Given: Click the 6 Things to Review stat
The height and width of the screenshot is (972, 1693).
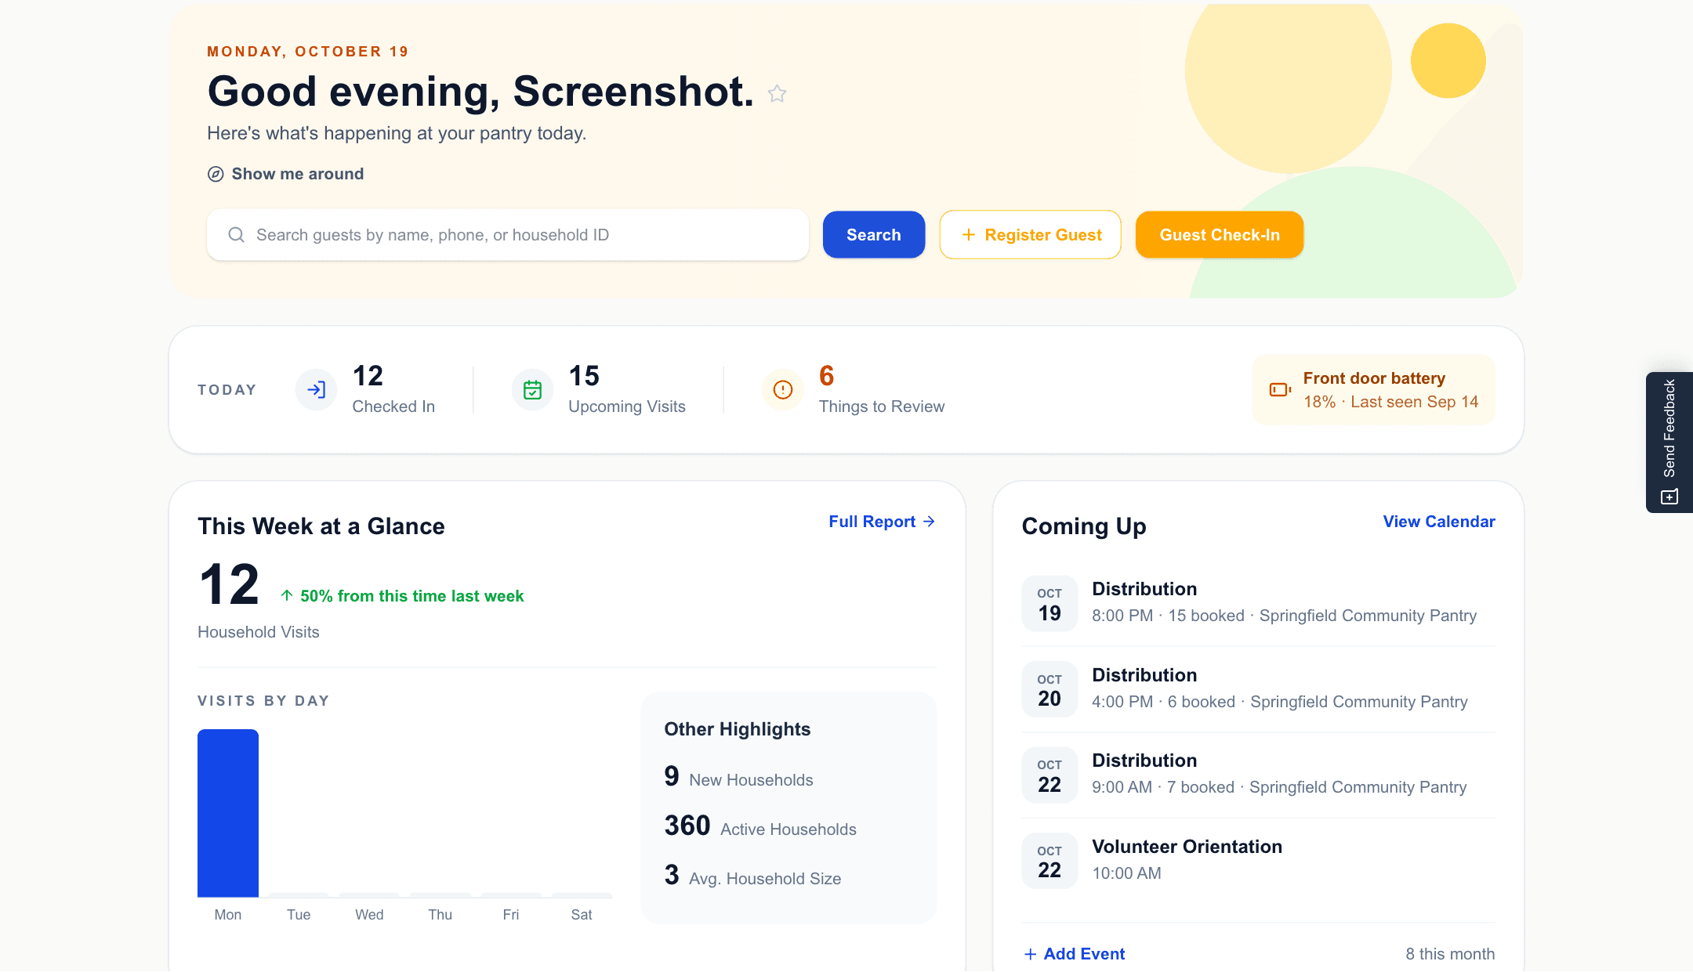Looking at the screenshot, I should coord(854,389).
